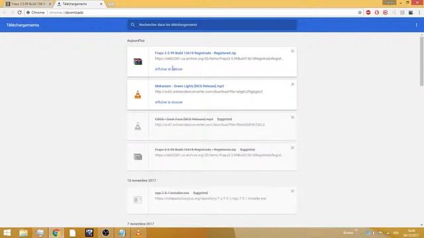Click the page vertical scrollbar thumb
This screenshot has width=424, height=238.
(421, 61)
